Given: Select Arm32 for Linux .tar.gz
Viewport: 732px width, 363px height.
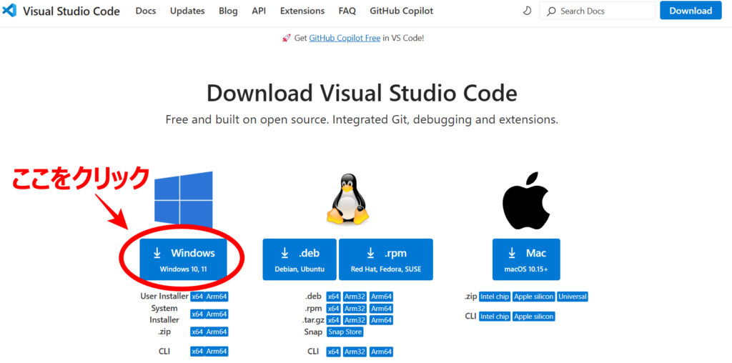Looking at the screenshot, I should tap(355, 320).
